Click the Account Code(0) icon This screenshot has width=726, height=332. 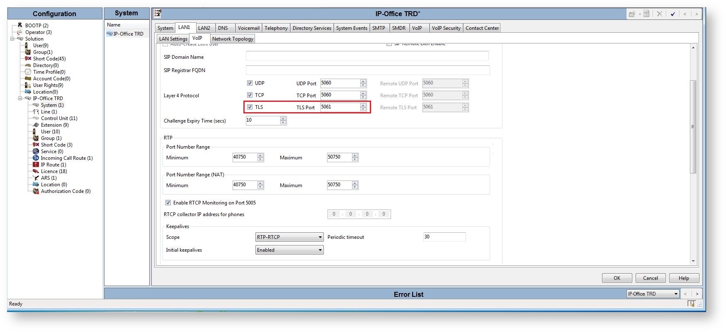tap(28, 78)
